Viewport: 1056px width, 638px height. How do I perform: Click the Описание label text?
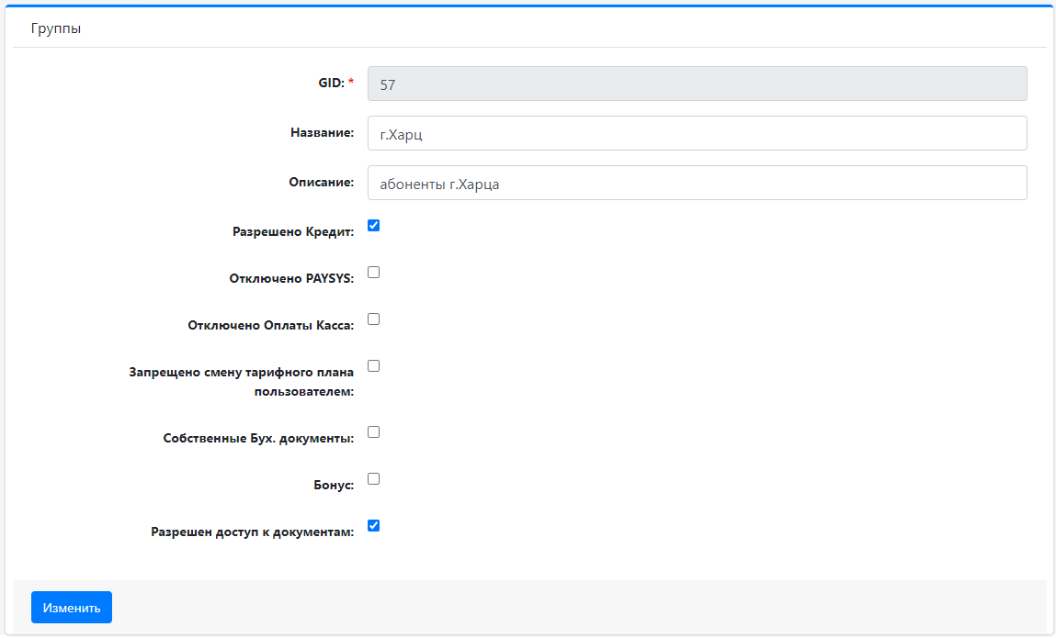(x=321, y=182)
